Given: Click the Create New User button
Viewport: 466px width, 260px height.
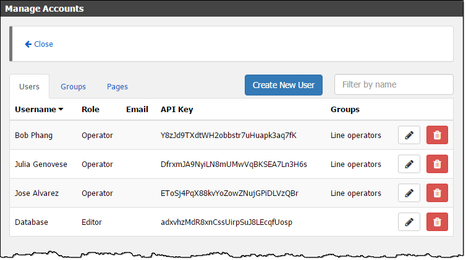Looking at the screenshot, I should [x=284, y=85].
